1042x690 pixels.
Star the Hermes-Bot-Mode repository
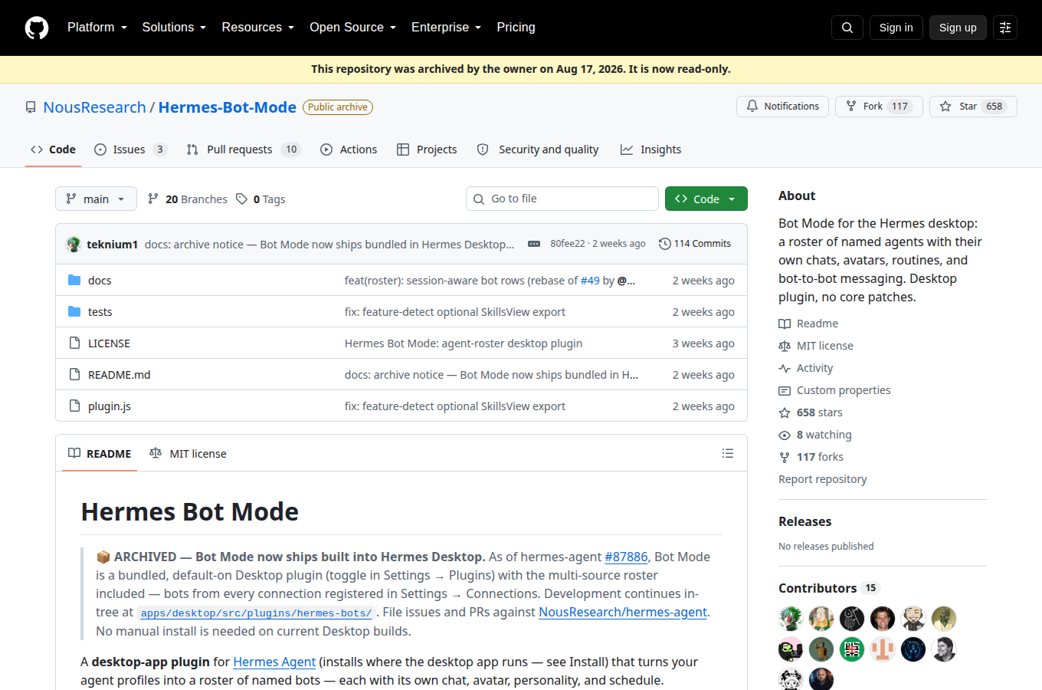[x=973, y=107]
